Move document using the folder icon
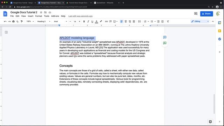This screenshot has height=126, width=224. 45,13
